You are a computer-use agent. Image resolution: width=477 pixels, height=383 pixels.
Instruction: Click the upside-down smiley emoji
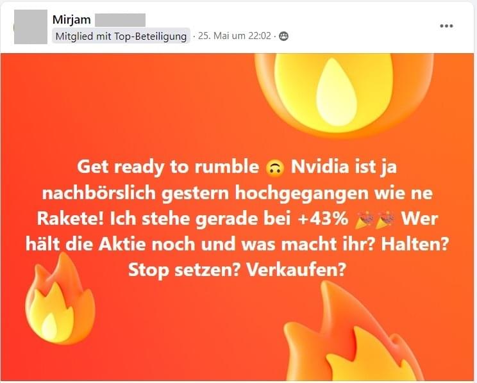274,168
